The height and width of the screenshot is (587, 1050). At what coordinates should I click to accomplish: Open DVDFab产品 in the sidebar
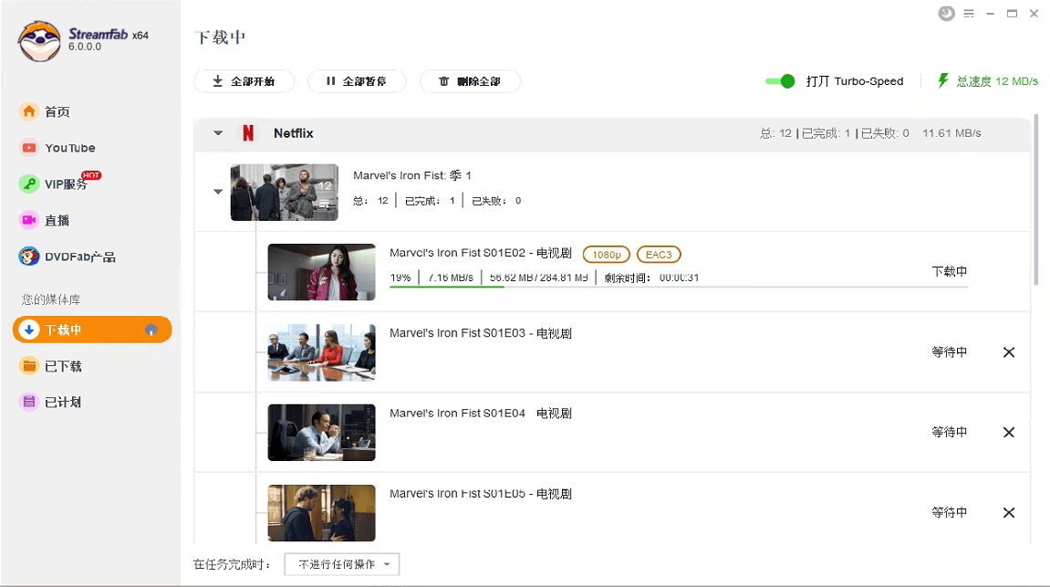(79, 257)
